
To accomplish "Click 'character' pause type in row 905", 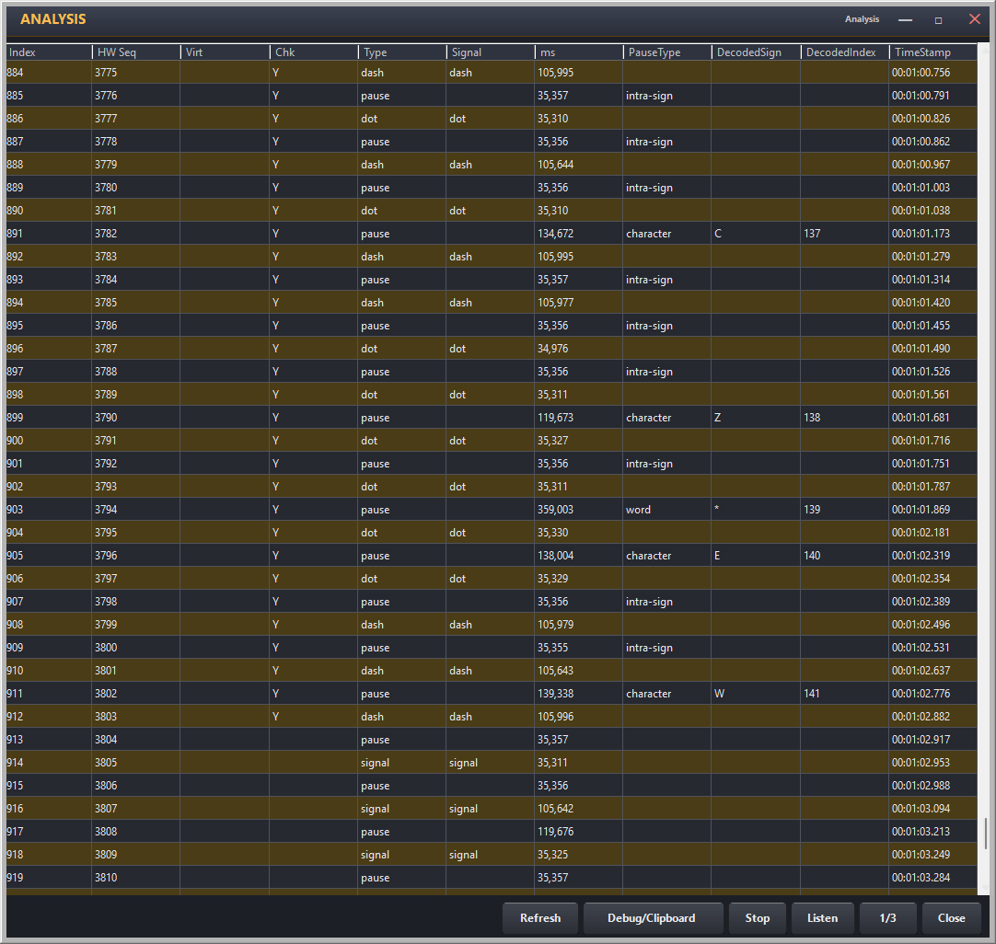I will (x=667, y=556).
